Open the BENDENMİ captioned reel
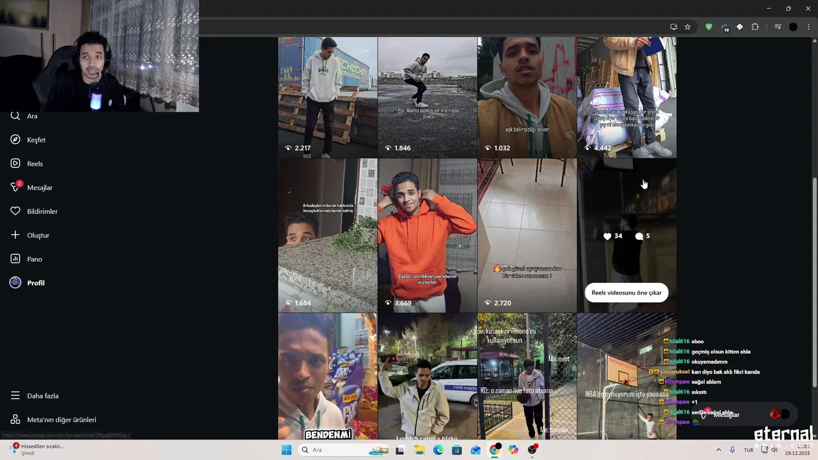The width and height of the screenshot is (818, 460). tap(327, 376)
